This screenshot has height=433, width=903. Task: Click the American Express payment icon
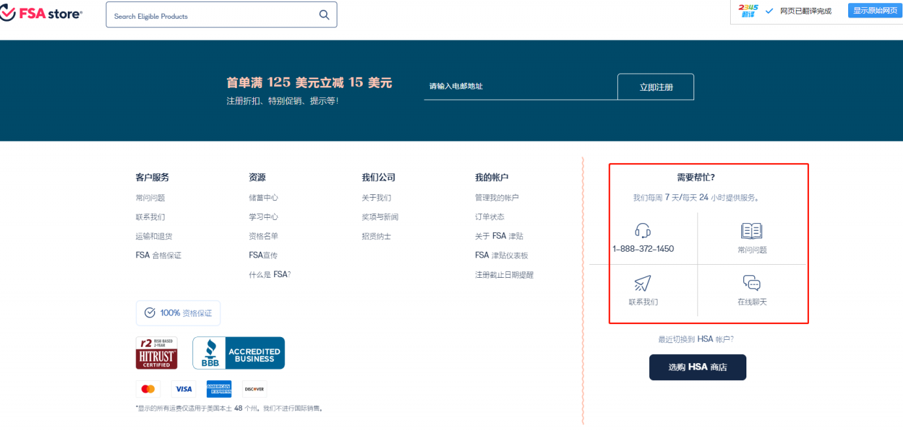click(219, 389)
